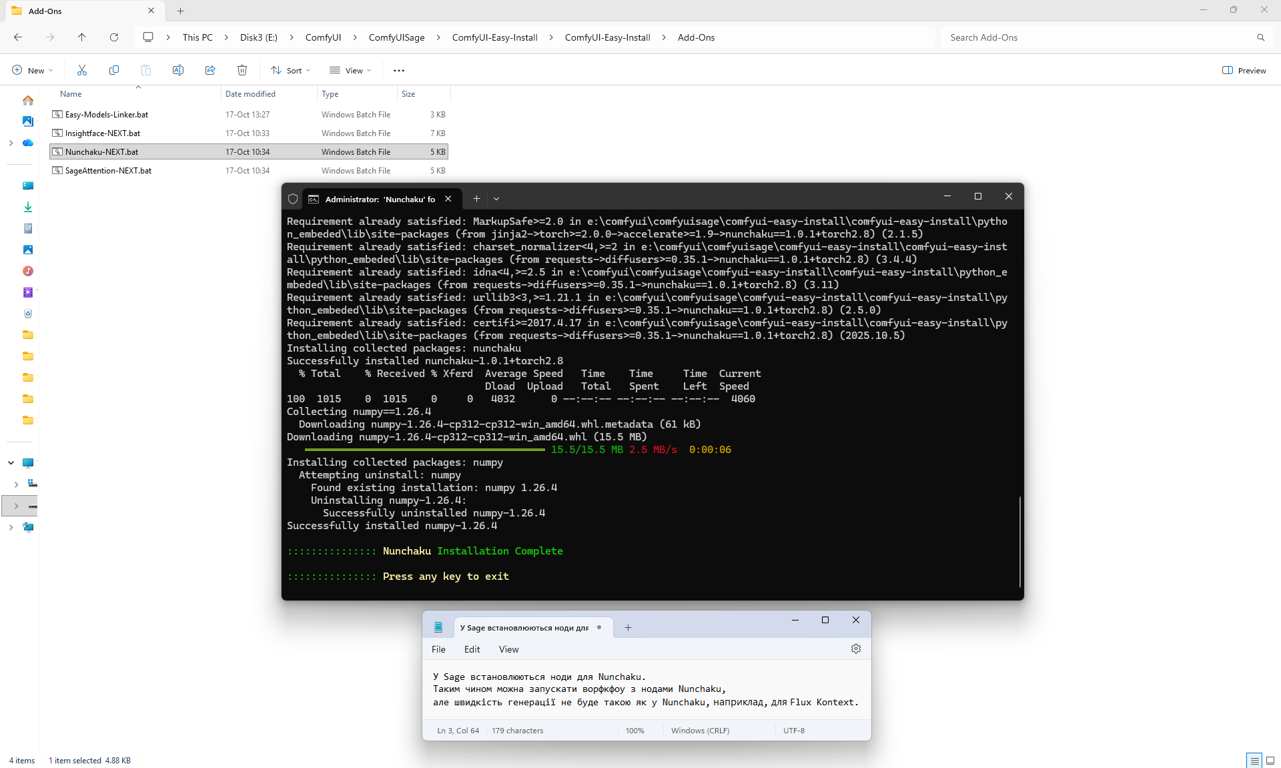Open Notepad settings gear icon
1281x768 pixels.
click(x=856, y=649)
